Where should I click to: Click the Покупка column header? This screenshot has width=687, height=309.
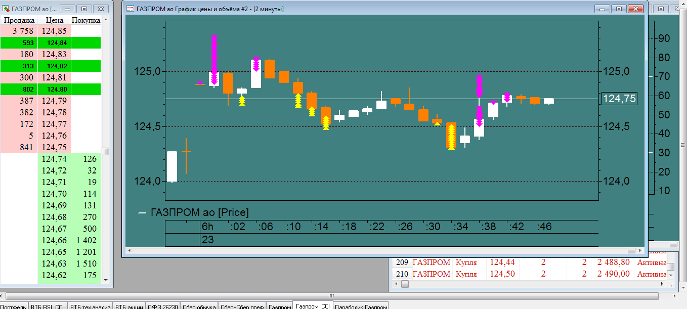point(86,20)
